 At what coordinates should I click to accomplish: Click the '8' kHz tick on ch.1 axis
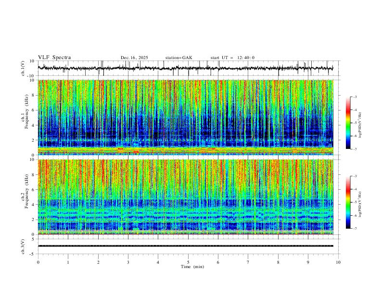tap(34, 95)
